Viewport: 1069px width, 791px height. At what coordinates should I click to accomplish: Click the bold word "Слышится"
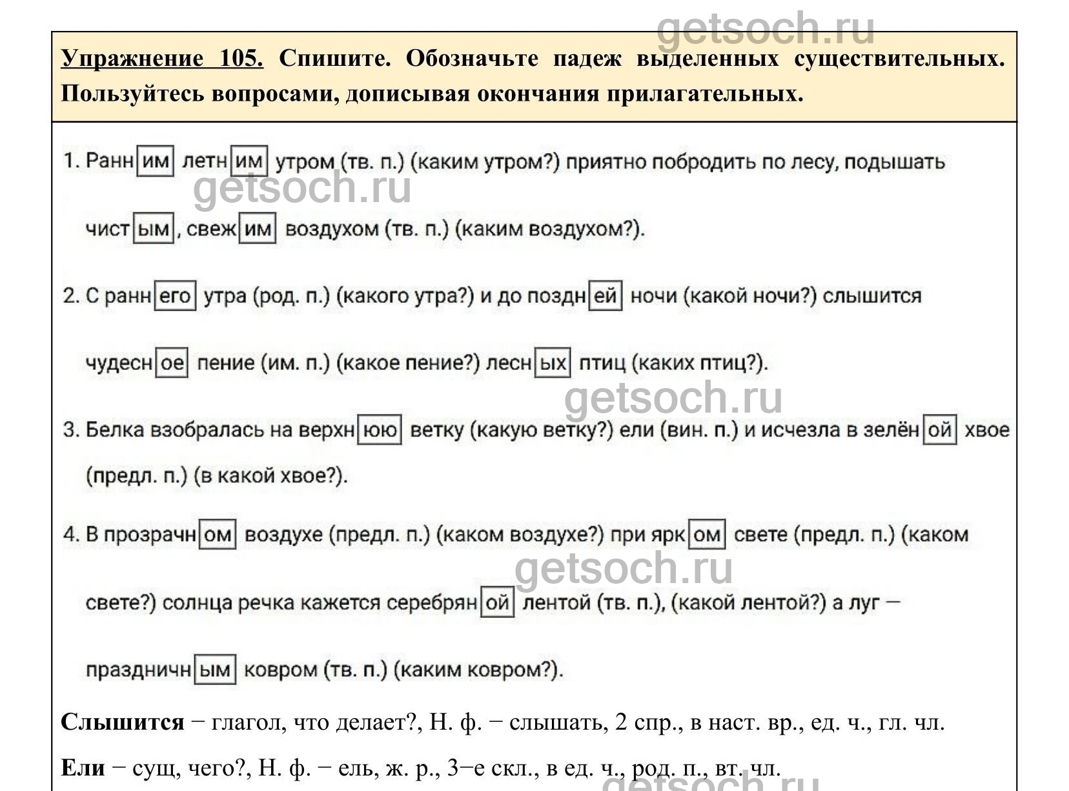click(x=122, y=722)
